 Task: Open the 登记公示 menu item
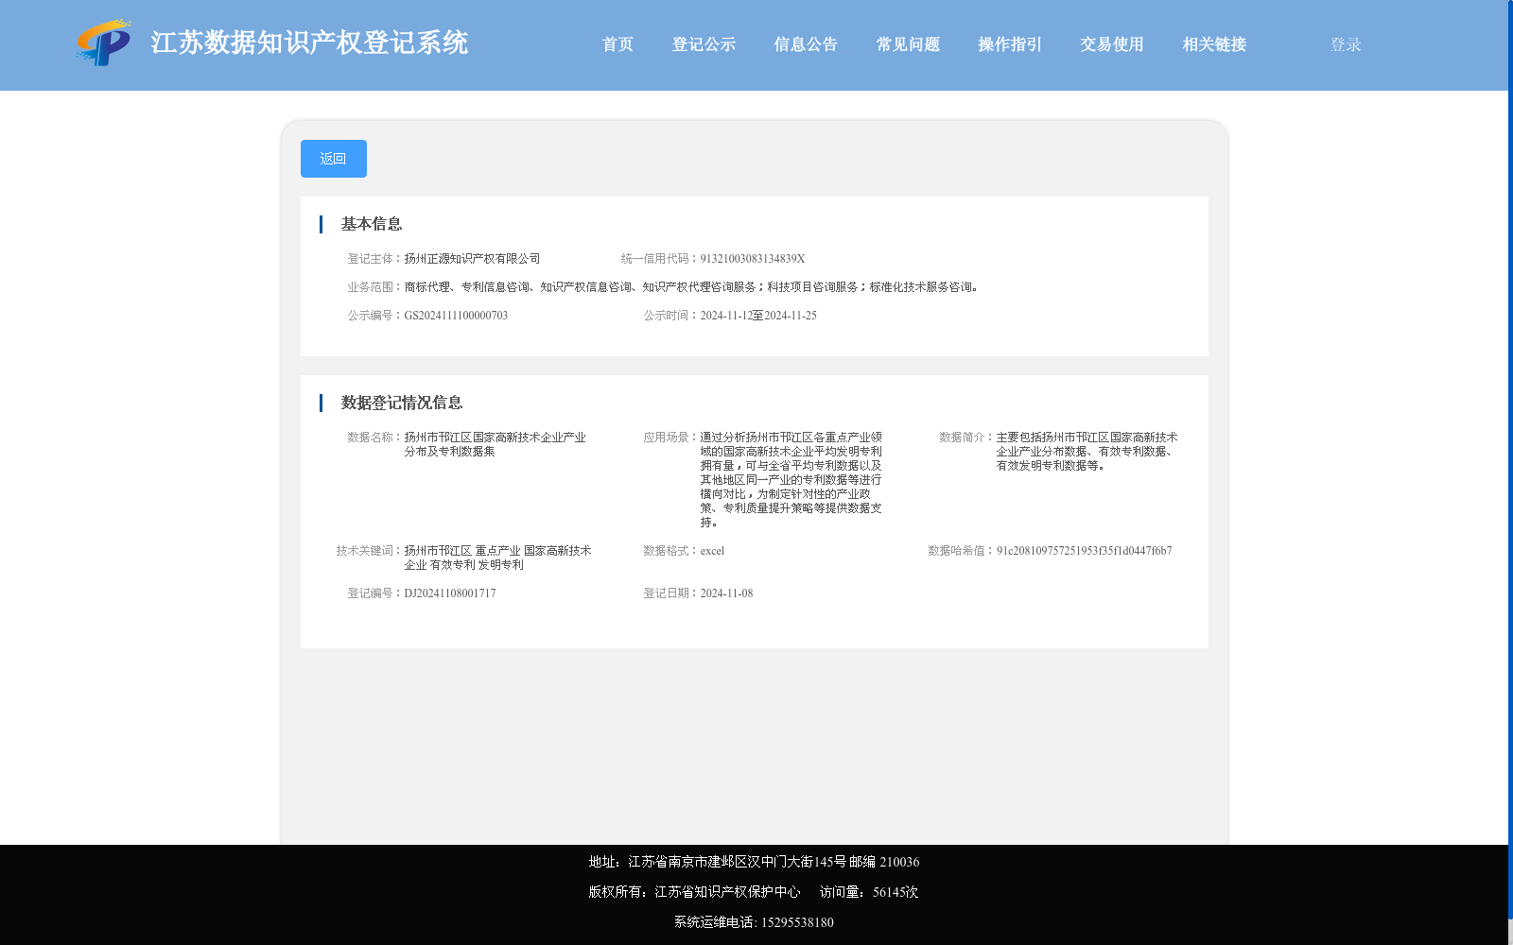pyautogui.click(x=704, y=44)
